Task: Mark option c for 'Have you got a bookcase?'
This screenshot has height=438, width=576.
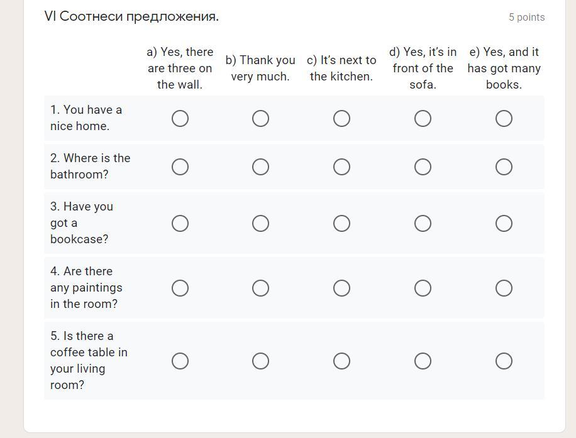Action: (341, 224)
